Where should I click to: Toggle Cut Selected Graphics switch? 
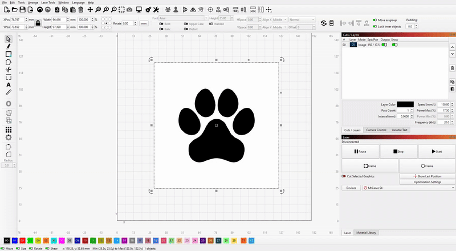pos(344,176)
